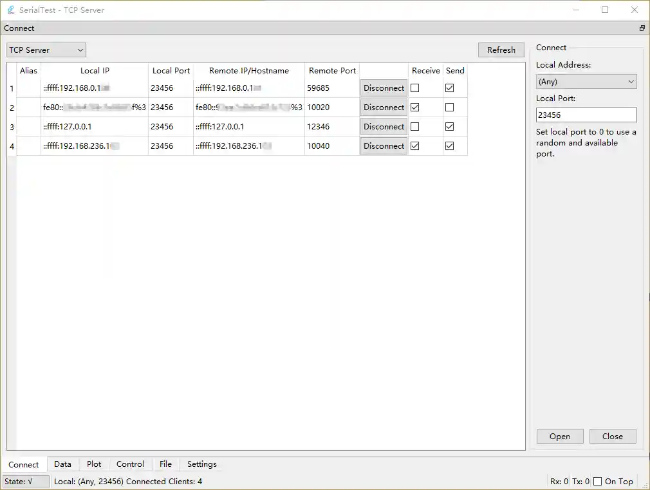Click the Refresh button

click(501, 50)
